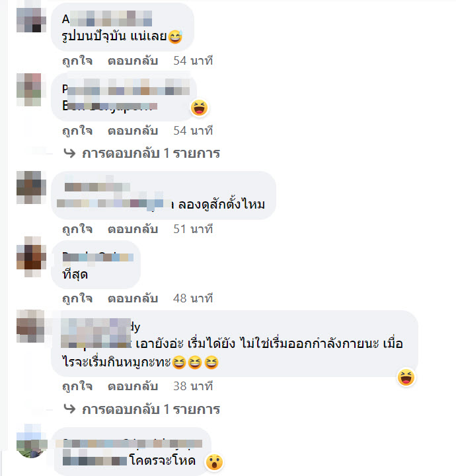
Task: Click the haha reaction on second comment
Action: pyautogui.click(x=200, y=108)
